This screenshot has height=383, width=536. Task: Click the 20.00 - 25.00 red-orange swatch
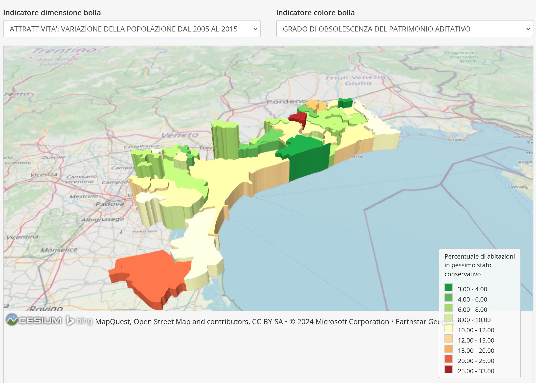point(449,359)
